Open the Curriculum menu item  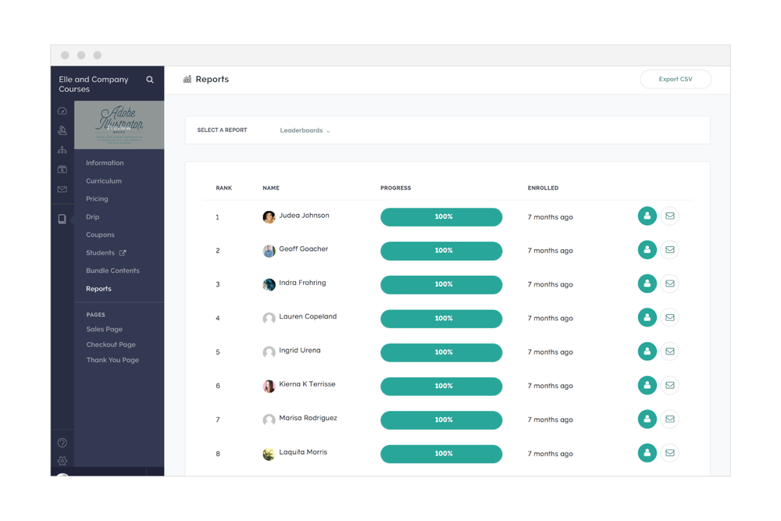click(104, 181)
